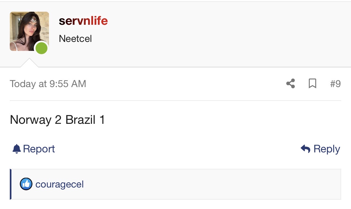Open the servnlife username profile link

[x=83, y=21]
